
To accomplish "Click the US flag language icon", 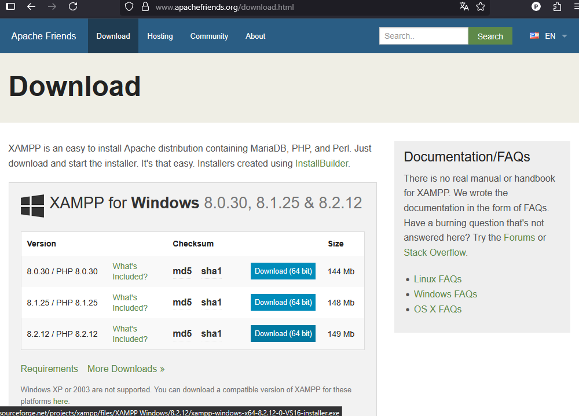I will point(534,36).
